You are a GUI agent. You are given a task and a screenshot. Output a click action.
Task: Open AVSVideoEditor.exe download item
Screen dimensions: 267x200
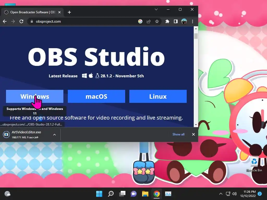[x=26, y=135]
